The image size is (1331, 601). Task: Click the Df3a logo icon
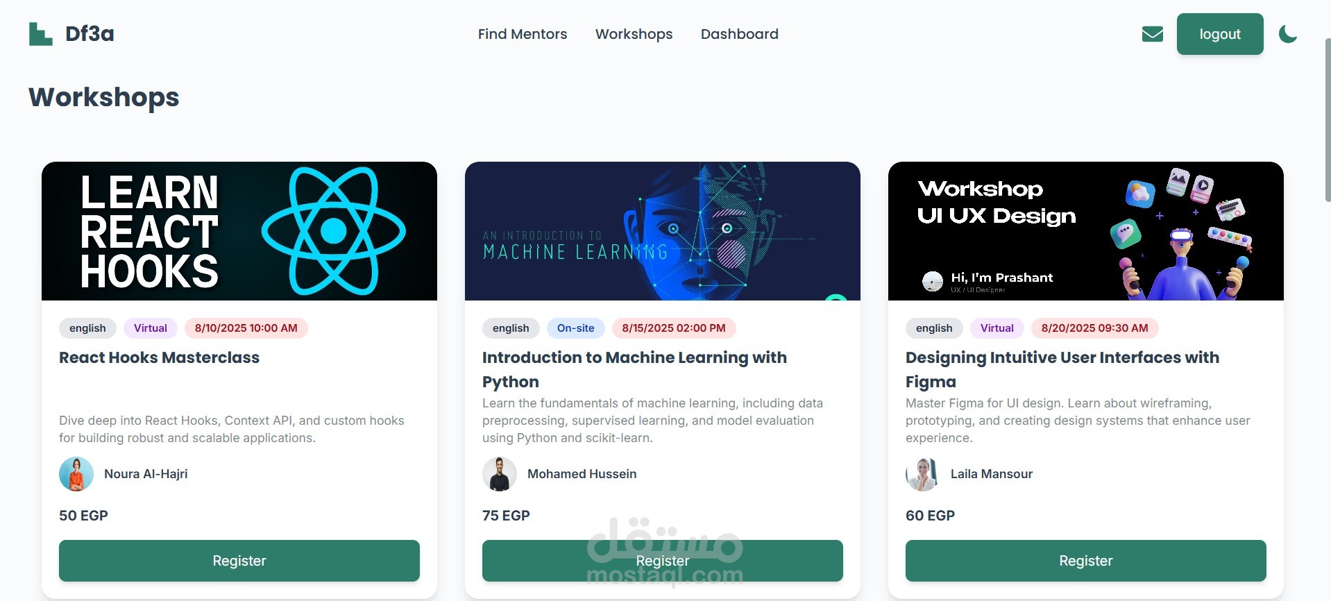pos(41,34)
